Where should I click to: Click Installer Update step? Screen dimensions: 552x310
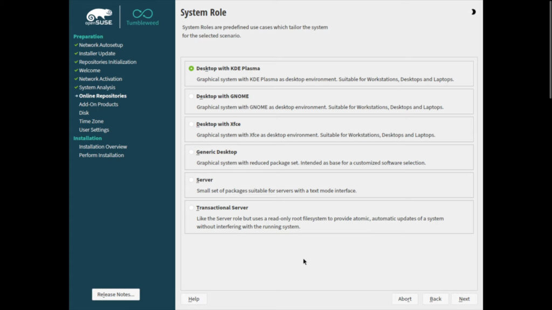(x=97, y=53)
